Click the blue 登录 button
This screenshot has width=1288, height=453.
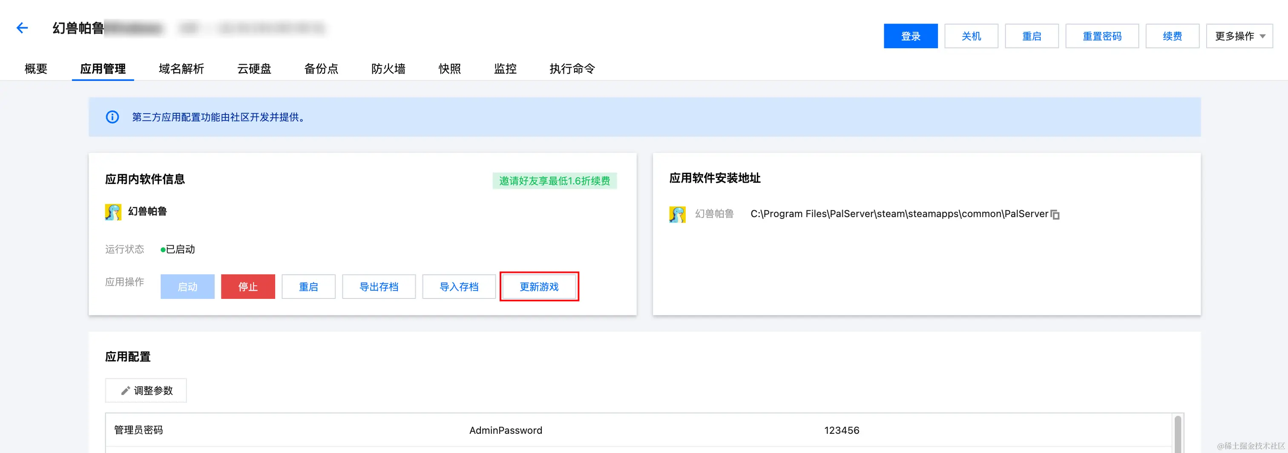(x=911, y=36)
